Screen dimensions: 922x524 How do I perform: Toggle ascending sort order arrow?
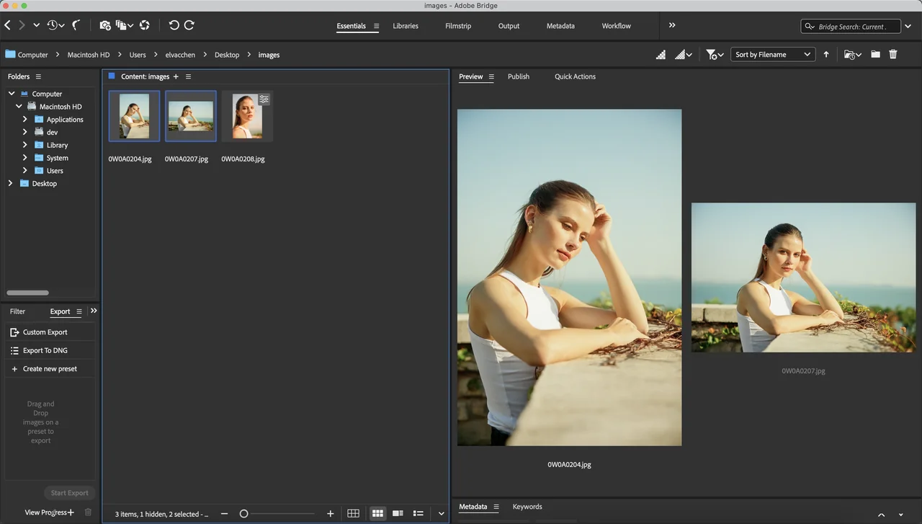pyautogui.click(x=826, y=54)
